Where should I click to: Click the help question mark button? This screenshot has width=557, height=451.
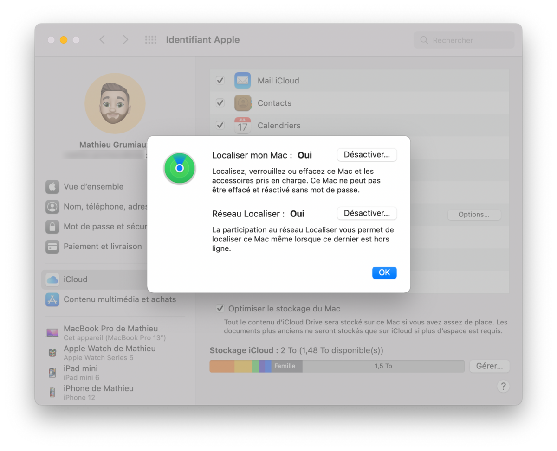pyautogui.click(x=503, y=386)
